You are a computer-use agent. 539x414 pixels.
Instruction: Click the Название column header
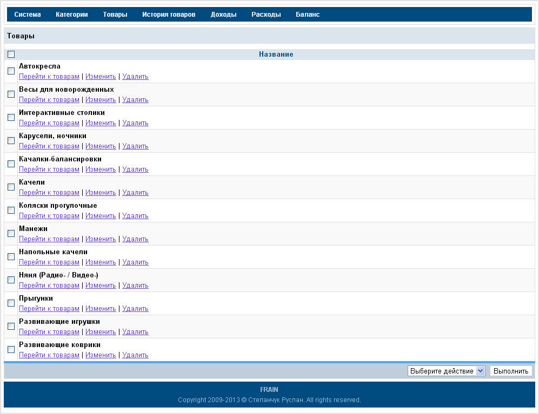tap(276, 54)
